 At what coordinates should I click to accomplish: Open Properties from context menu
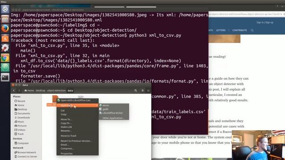[77, 153]
